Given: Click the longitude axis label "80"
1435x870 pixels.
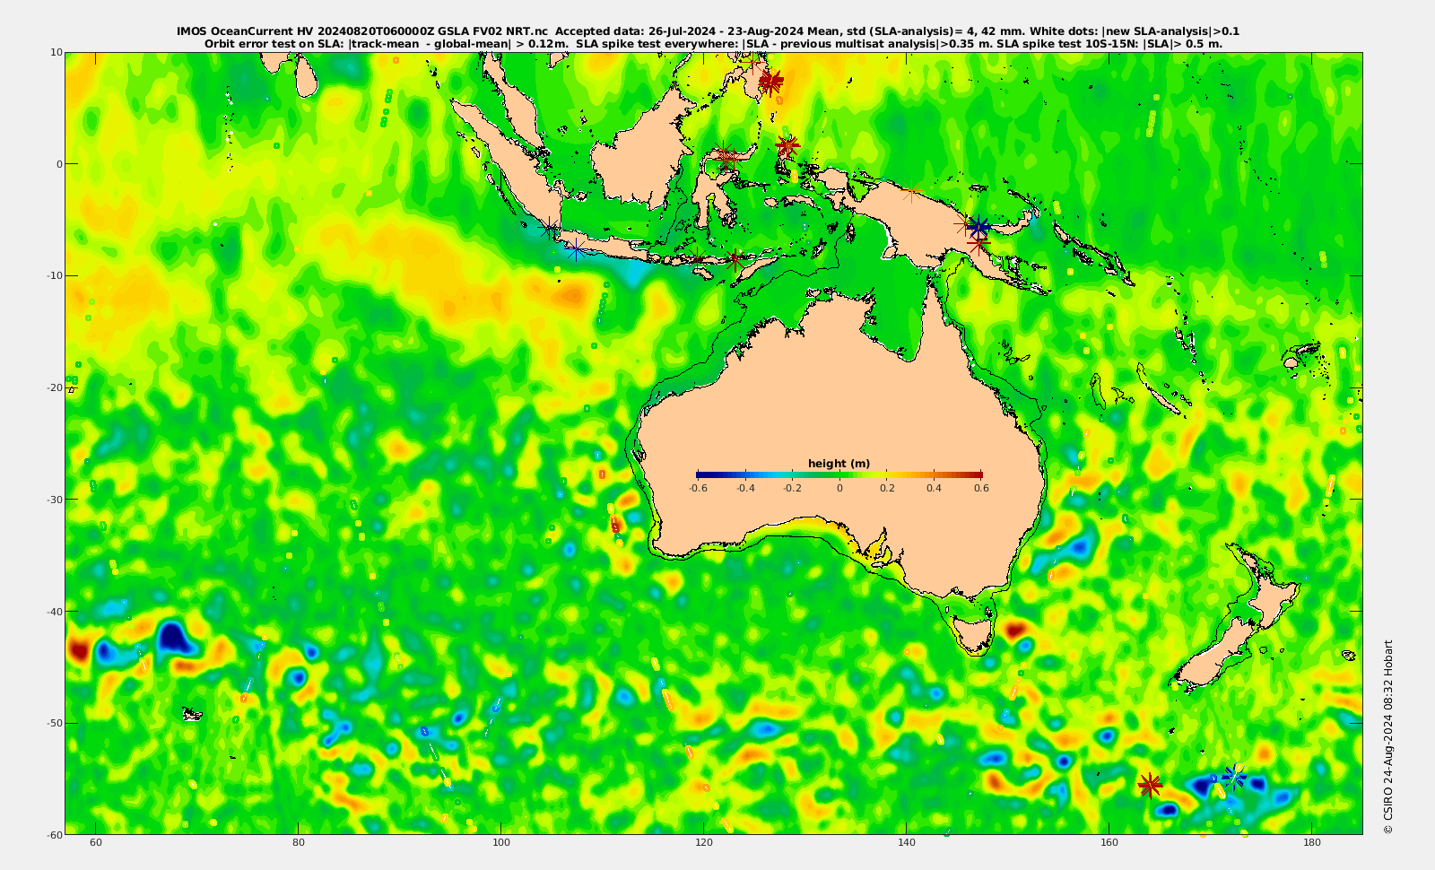Looking at the screenshot, I should pyautogui.click(x=299, y=843).
